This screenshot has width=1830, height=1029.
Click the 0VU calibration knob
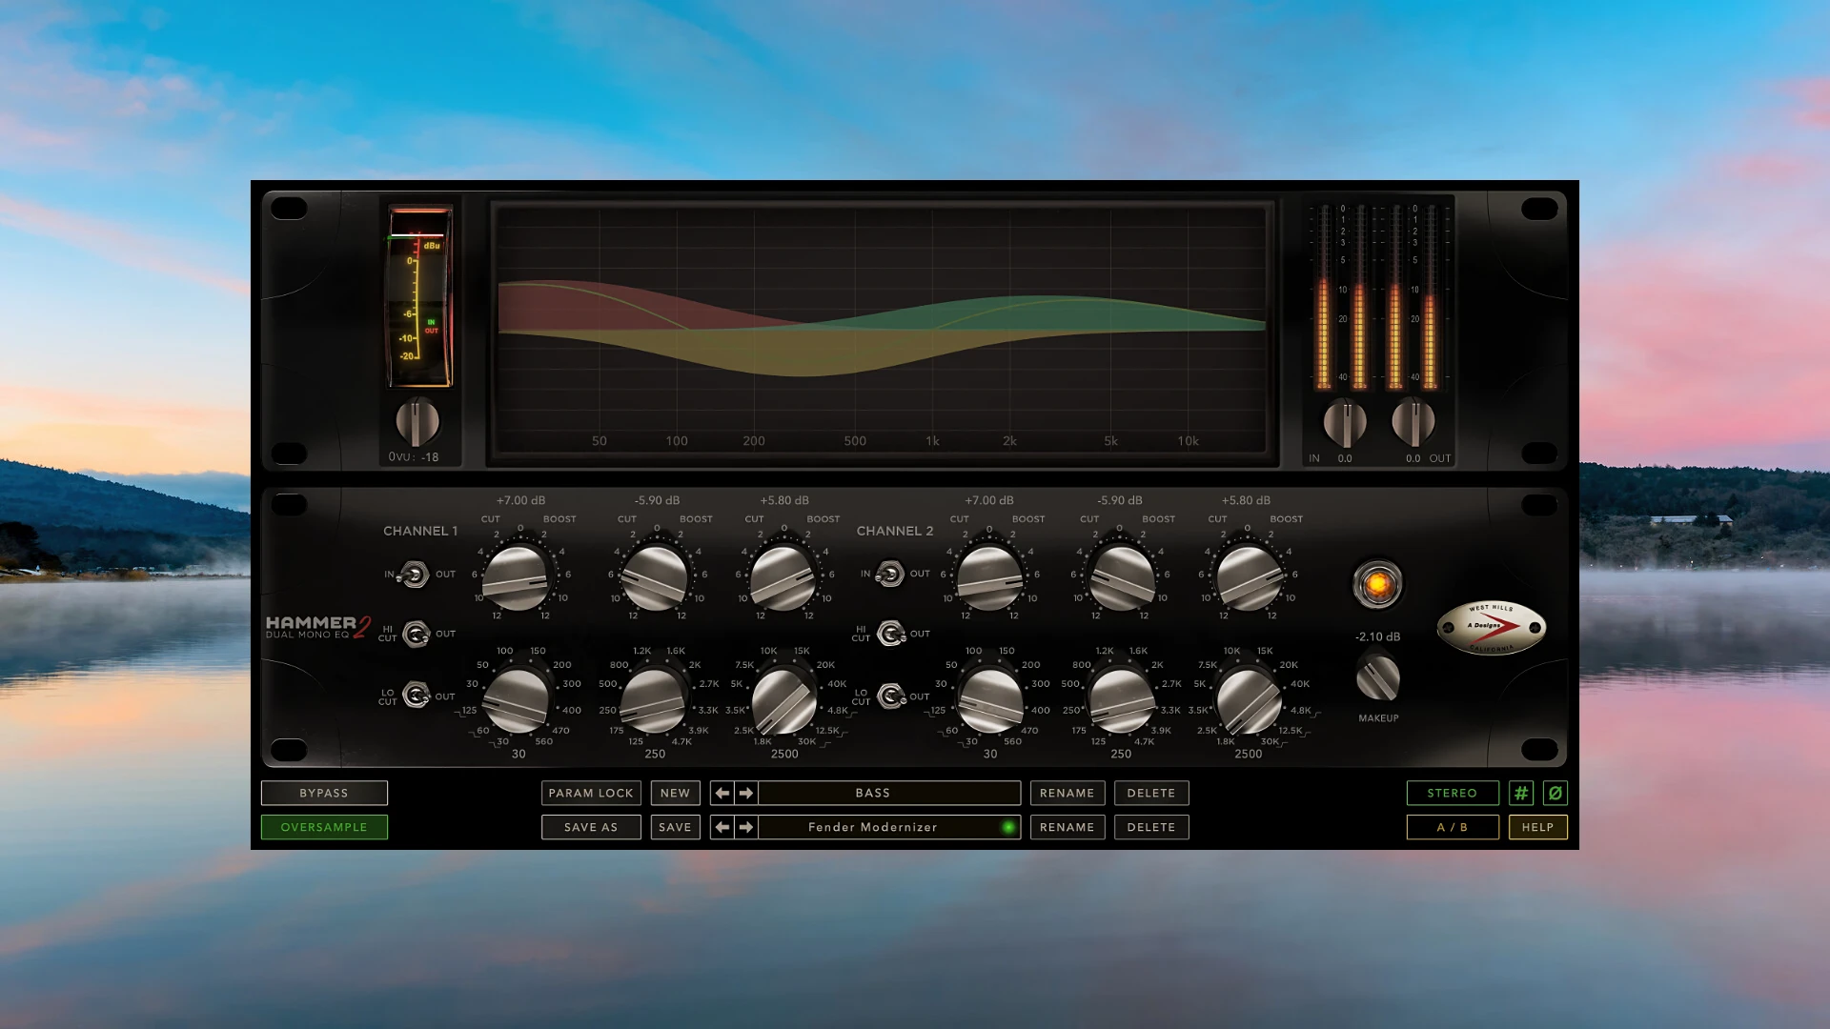(417, 421)
